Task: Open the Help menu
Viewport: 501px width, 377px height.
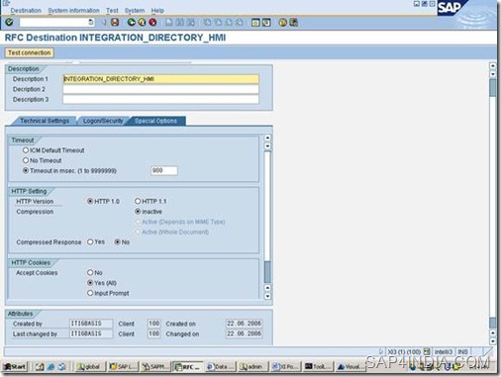Action: coord(157,11)
